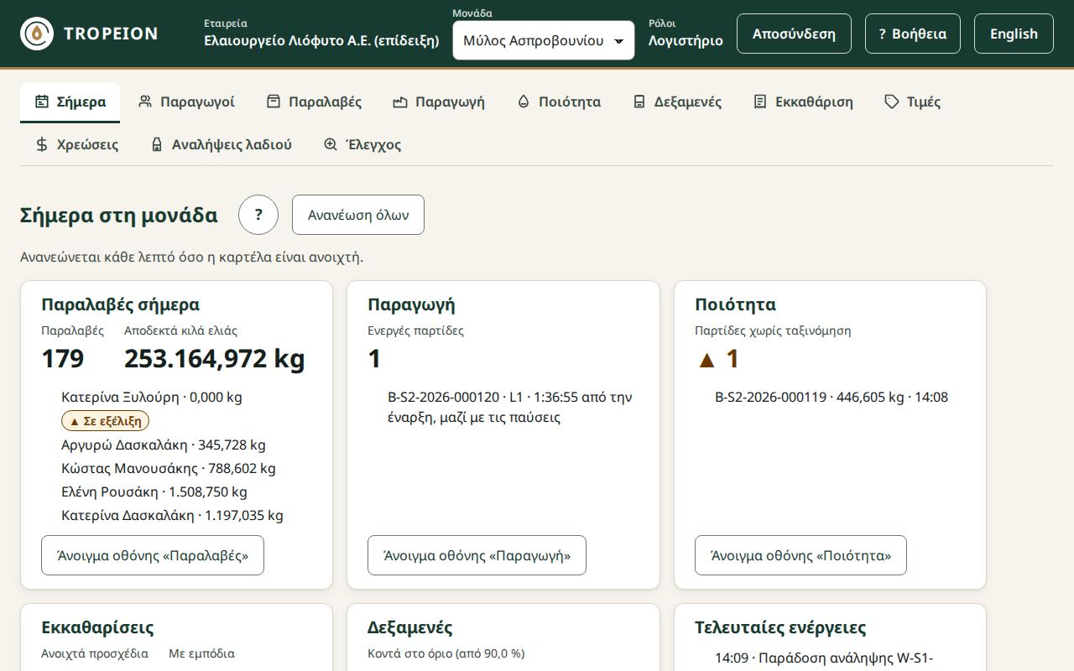Click Άνοιγμα οθόνης «Παραγωγή» button
This screenshot has width=1074, height=671.
point(477,555)
